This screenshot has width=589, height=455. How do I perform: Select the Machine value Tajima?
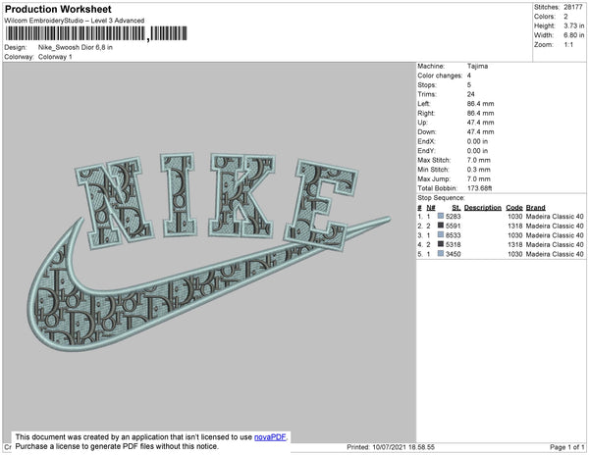[477, 66]
